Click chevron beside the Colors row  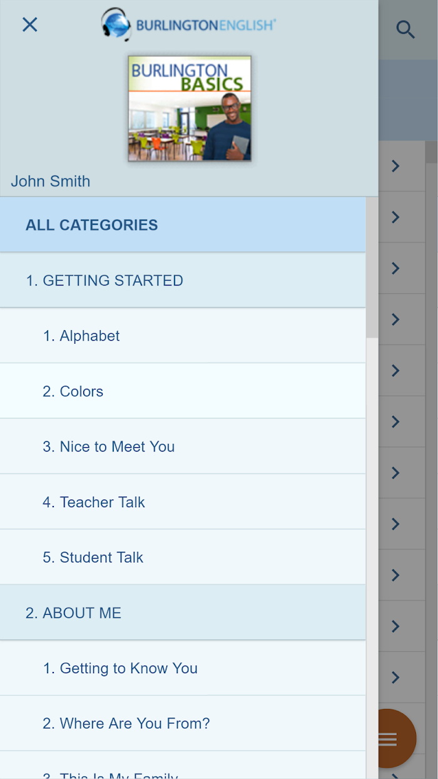(x=395, y=371)
